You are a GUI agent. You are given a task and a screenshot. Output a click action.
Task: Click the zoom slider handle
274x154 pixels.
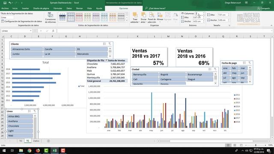[256, 145]
